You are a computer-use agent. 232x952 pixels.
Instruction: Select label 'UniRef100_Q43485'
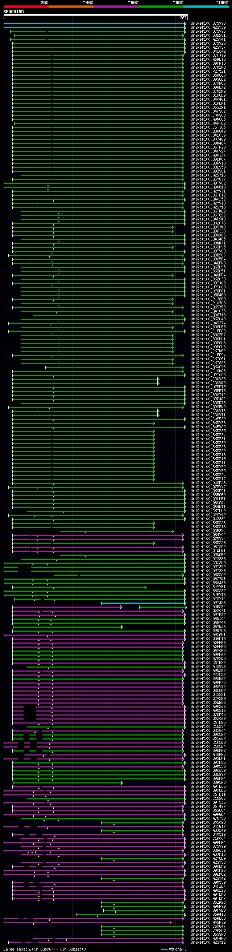pos(208,239)
